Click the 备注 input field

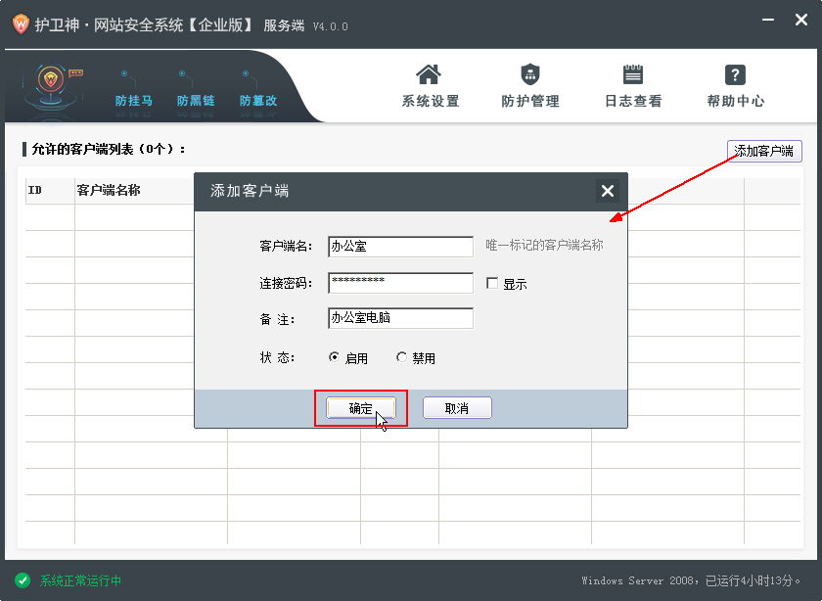[400, 318]
